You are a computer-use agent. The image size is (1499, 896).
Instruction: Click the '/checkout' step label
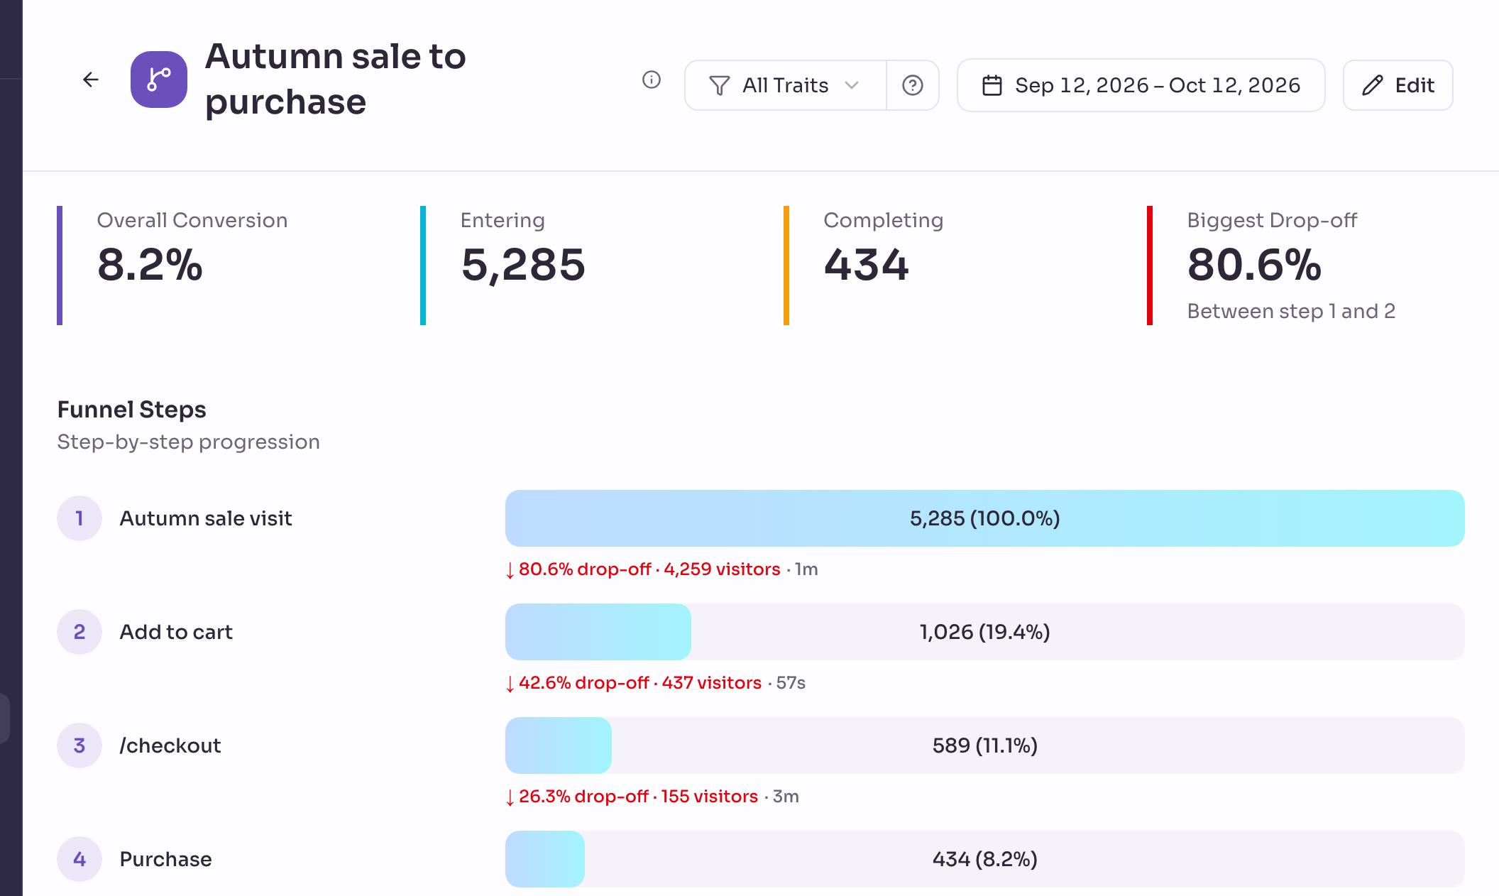170,745
